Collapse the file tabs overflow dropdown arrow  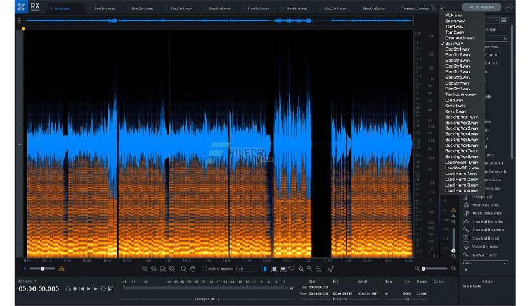[x=441, y=8]
